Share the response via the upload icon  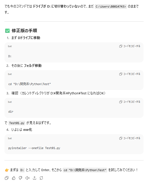tap(34, 178)
